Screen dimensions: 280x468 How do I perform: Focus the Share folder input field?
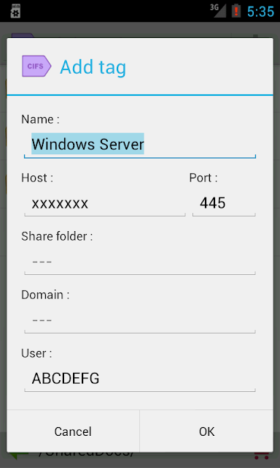pos(140,263)
